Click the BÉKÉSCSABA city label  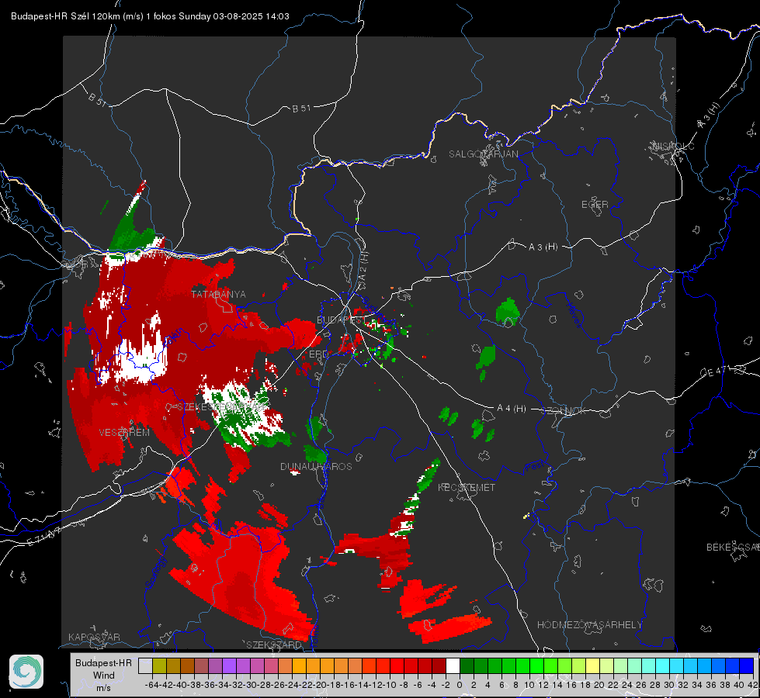click(x=733, y=547)
